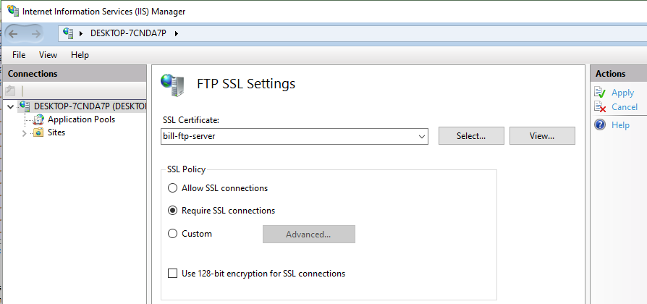This screenshot has height=304, width=647.
Task: Expand the Sites tree node
Action: click(x=24, y=133)
